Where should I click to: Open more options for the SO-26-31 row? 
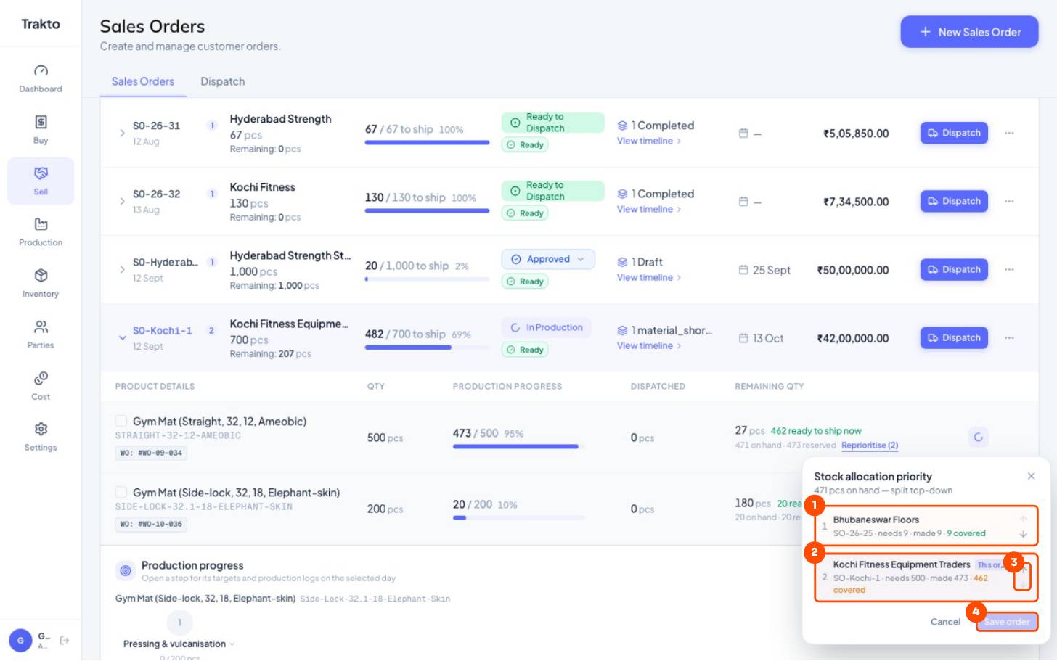1009,134
